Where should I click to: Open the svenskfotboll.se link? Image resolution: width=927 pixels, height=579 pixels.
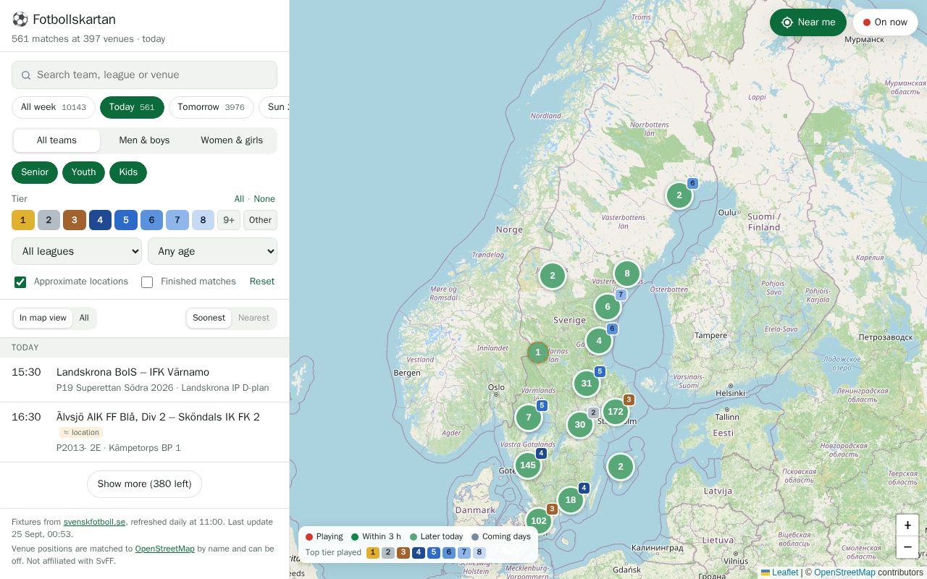tap(94, 522)
